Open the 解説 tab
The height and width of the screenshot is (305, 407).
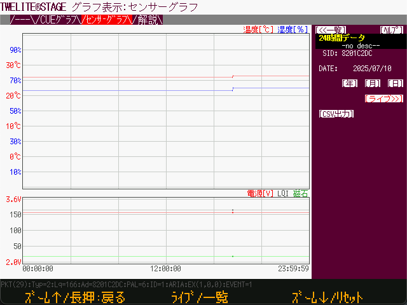pos(148,20)
